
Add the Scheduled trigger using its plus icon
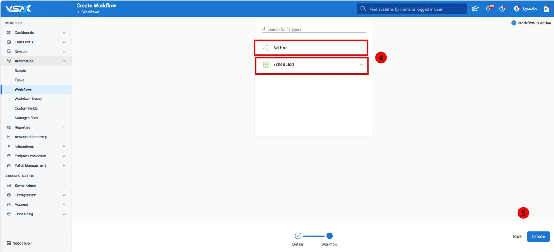tap(361, 65)
